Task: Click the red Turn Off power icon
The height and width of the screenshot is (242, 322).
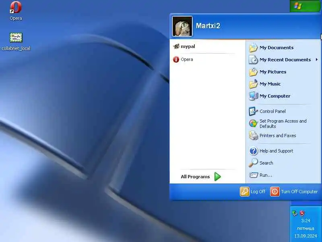Action: coord(275,192)
